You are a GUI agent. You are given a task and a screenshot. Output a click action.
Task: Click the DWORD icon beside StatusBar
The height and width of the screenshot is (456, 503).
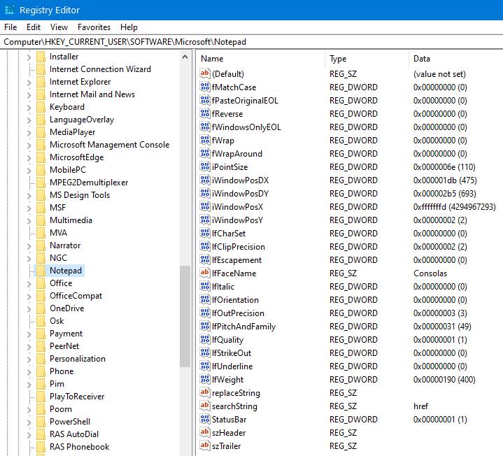point(205,419)
